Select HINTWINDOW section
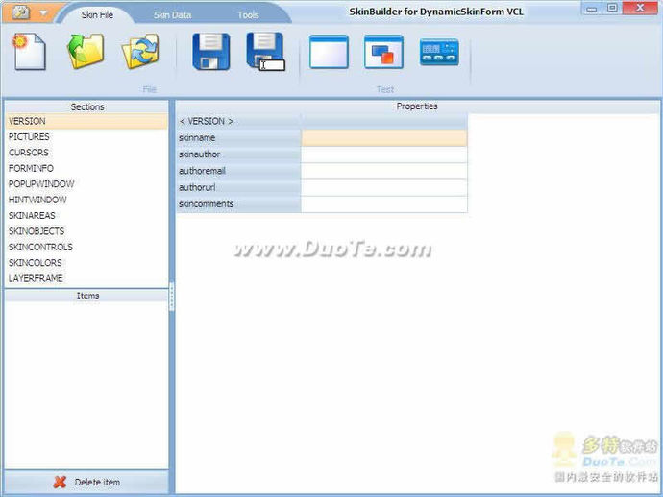The image size is (663, 497). [x=86, y=200]
